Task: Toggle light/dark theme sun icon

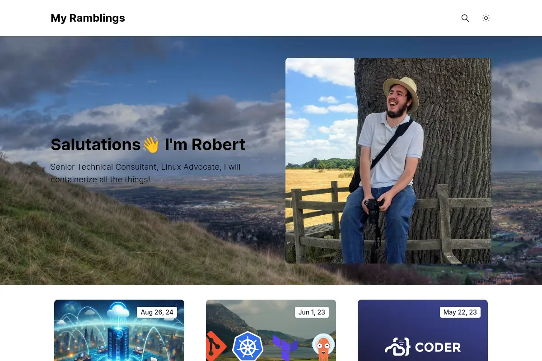Action: [486, 18]
